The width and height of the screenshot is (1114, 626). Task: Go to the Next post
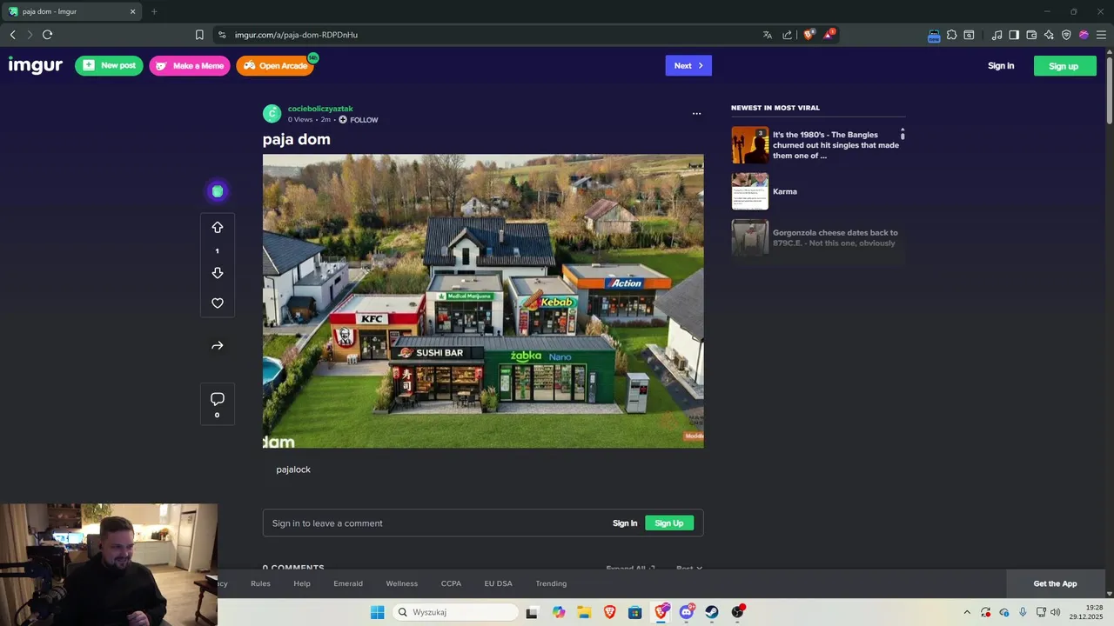[688, 65]
